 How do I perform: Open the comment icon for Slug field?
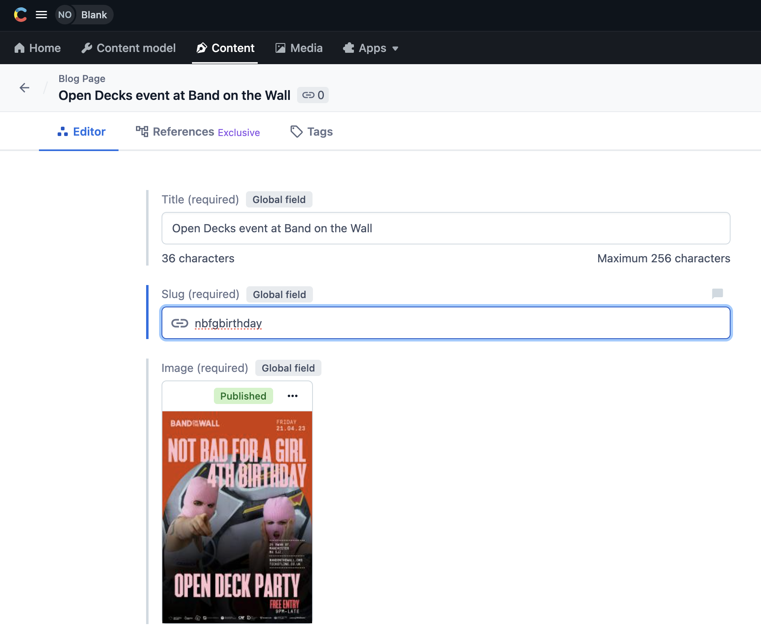tap(718, 293)
